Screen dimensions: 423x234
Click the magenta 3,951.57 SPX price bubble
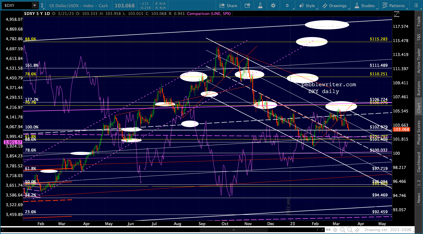(x=13, y=142)
